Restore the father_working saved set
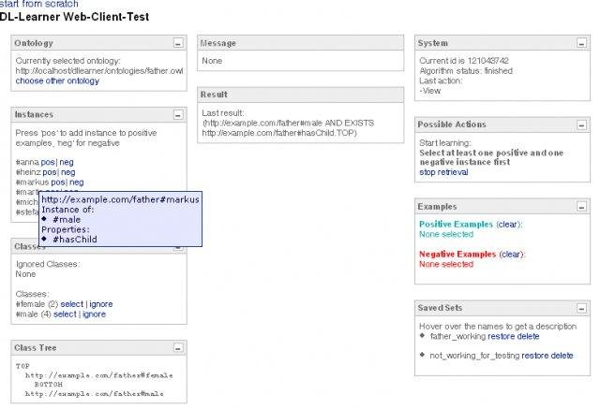The height and width of the screenshot is (409, 600). pos(501,336)
